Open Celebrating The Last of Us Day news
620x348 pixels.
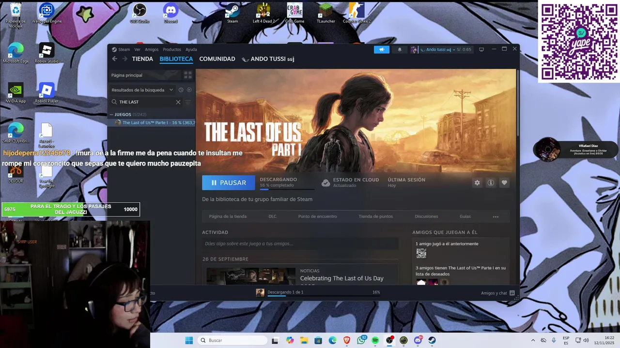coord(341,278)
